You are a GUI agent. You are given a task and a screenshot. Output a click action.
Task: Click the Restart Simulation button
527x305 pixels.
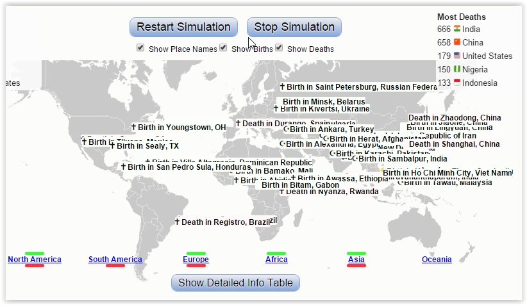point(183,27)
